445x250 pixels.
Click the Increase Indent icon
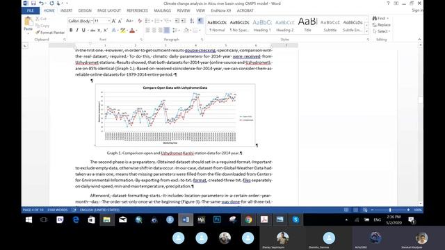[184, 21]
